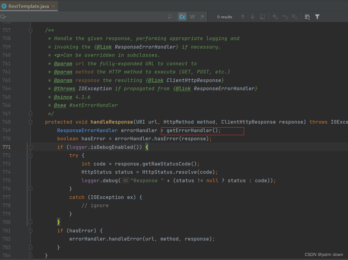Toggle Words (W) search option

point(192,17)
